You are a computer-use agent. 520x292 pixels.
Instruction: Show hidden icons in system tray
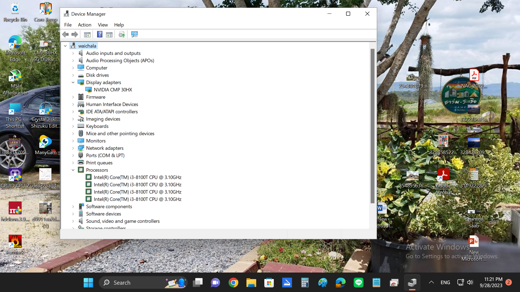pyautogui.click(x=431, y=283)
